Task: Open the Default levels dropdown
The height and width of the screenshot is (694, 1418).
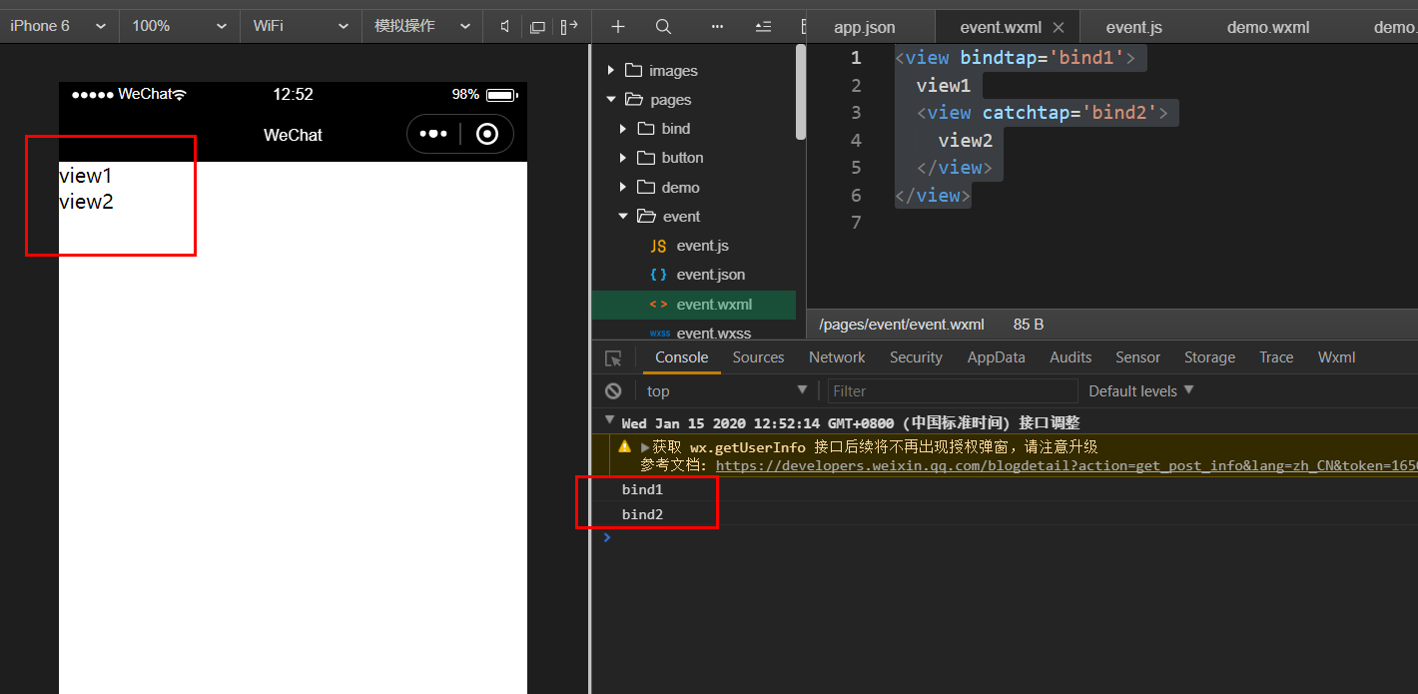Action: point(1141,391)
